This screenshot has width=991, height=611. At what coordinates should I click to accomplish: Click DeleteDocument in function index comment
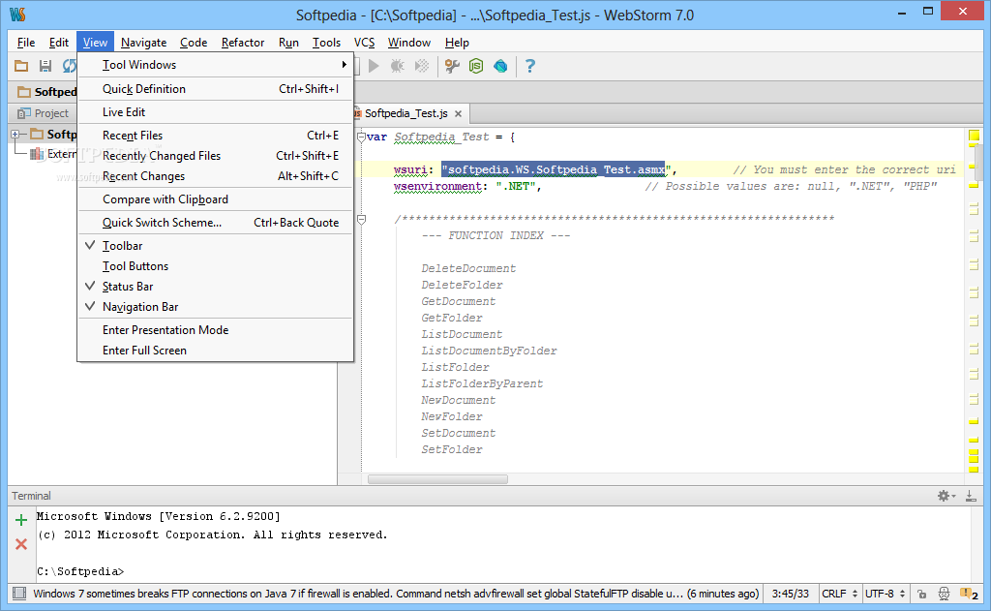point(468,268)
